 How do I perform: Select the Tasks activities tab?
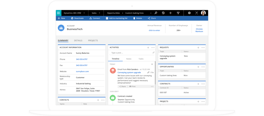click(x=141, y=59)
